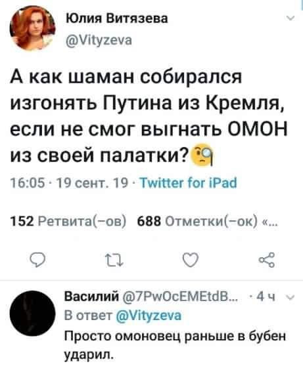Open the @Vityzeva handle under author name
Viewport: 303px width, 368px height.
[99, 41]
